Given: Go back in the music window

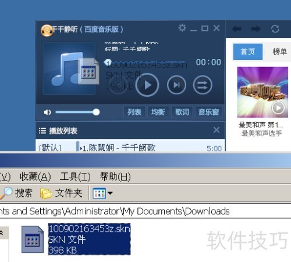Looking at the screenshot, I should pyautogui.click(x=236, y=29).
